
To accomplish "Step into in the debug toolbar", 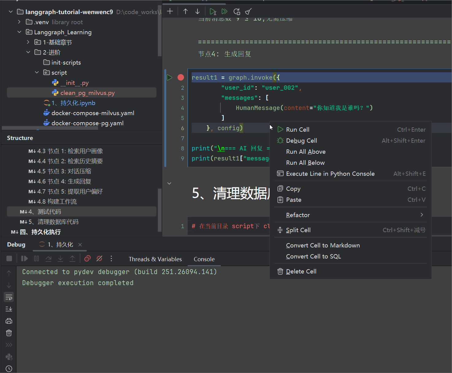I will coord(60,258).
